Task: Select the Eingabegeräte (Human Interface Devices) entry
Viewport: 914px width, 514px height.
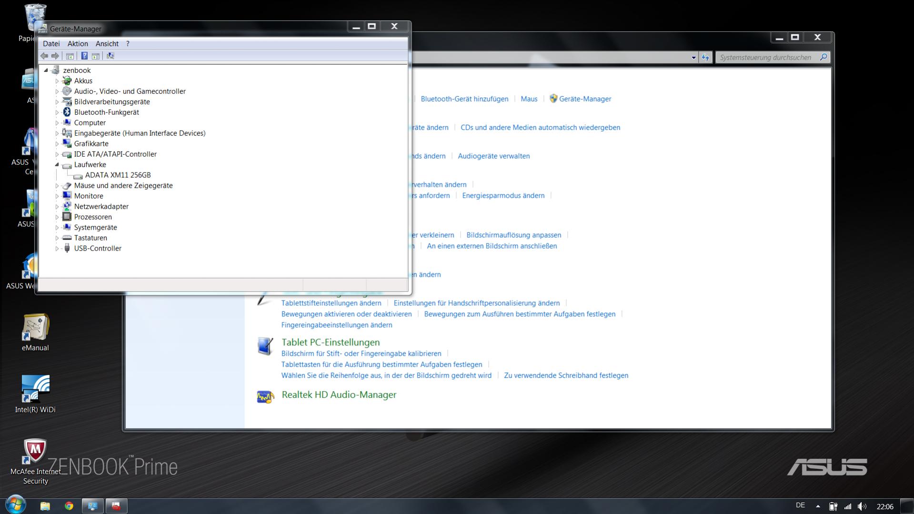Action: point(140,133)
